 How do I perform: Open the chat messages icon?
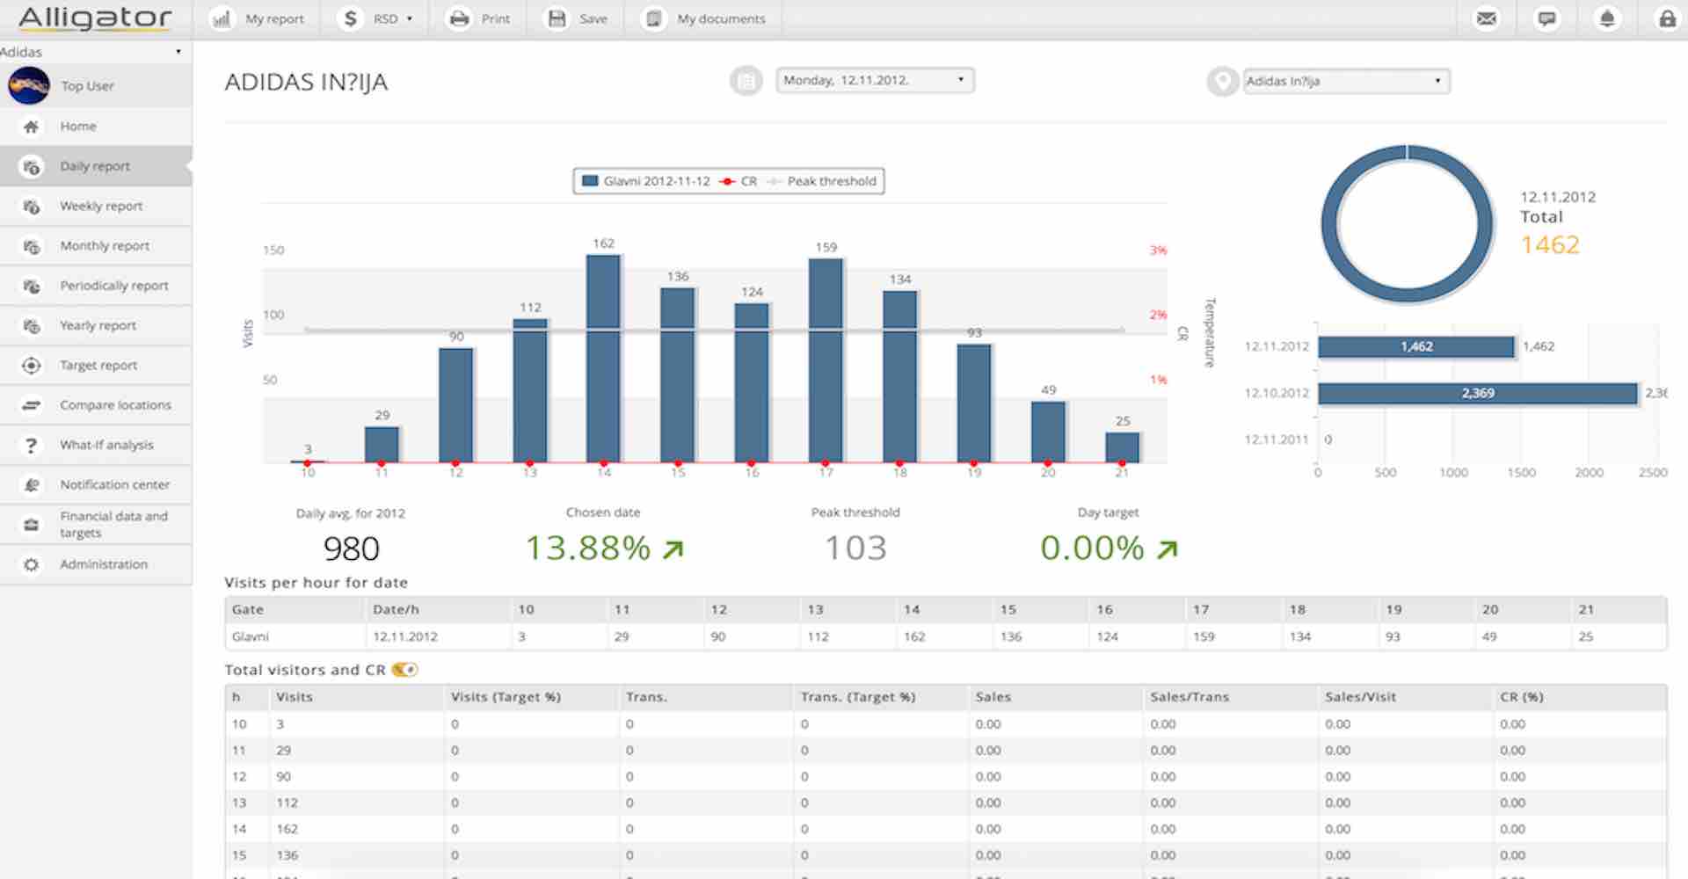click(x=1546, y=18)
